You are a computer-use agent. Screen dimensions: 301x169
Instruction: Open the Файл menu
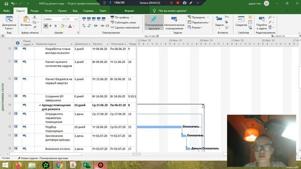[7, 11]
